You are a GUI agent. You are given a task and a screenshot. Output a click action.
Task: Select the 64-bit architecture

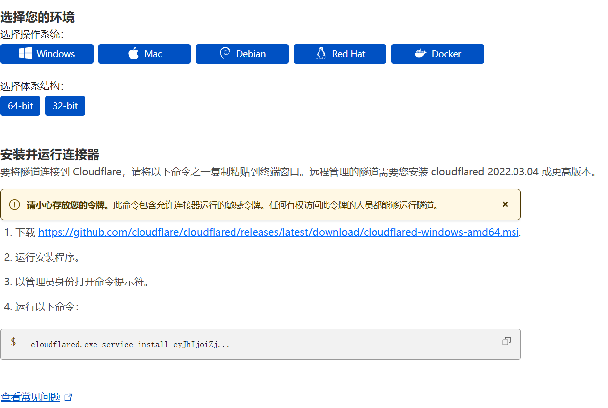click(x=20, y=106)
